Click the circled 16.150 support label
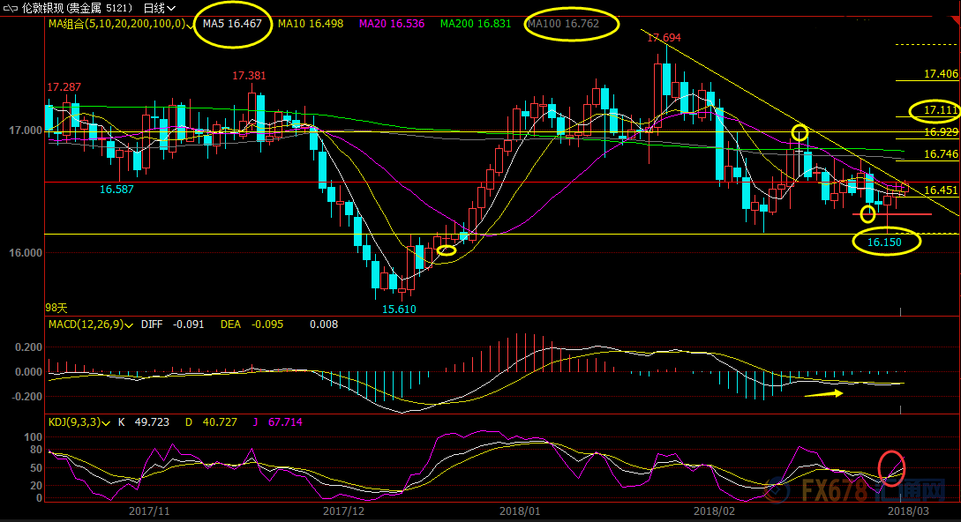Image resolution: width=961 pixels, height=522 pixels. pos(885,241)
